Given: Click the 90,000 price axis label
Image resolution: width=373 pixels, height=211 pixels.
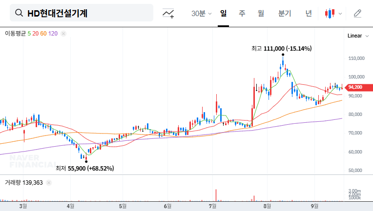Looking at the screenshot, I should tap(355, 96).
